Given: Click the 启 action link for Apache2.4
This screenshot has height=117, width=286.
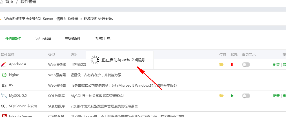Looking at the screenshot, I should [284, 65].
